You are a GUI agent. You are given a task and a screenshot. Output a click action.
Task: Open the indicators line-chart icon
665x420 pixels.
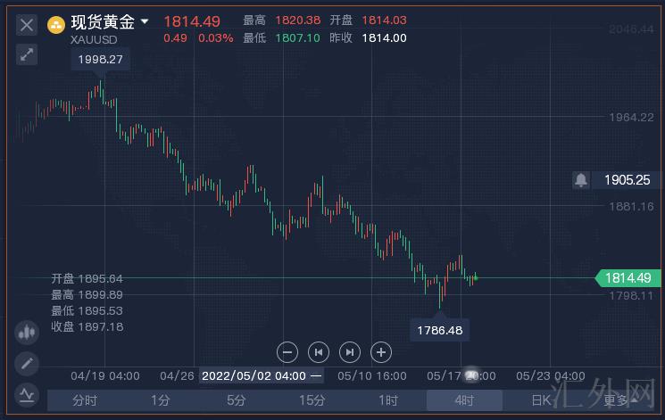27,392
